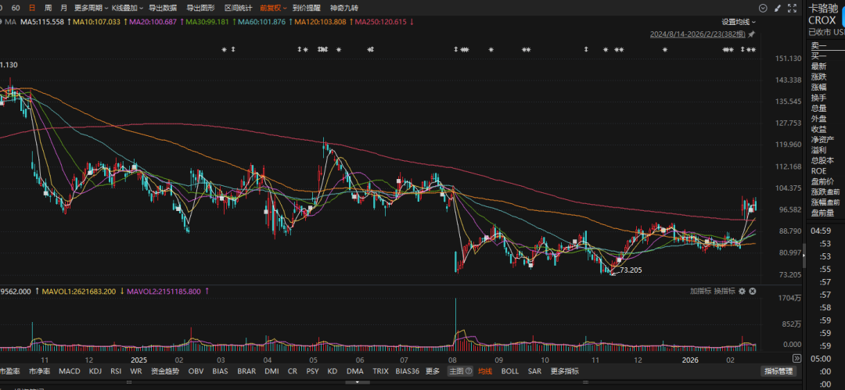Toggle 均线 overlay on main chart
The image size is (845, 390).
coord(485,371)
